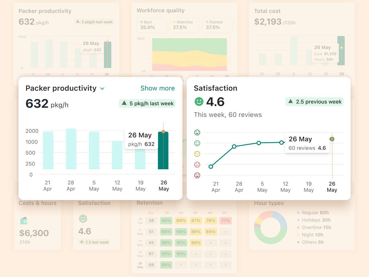This screenshot has height=277, width=369.
Task: Click triangle in faded '2.5 last week' badge
Action: pyautogui.click(x=82, y=242)
